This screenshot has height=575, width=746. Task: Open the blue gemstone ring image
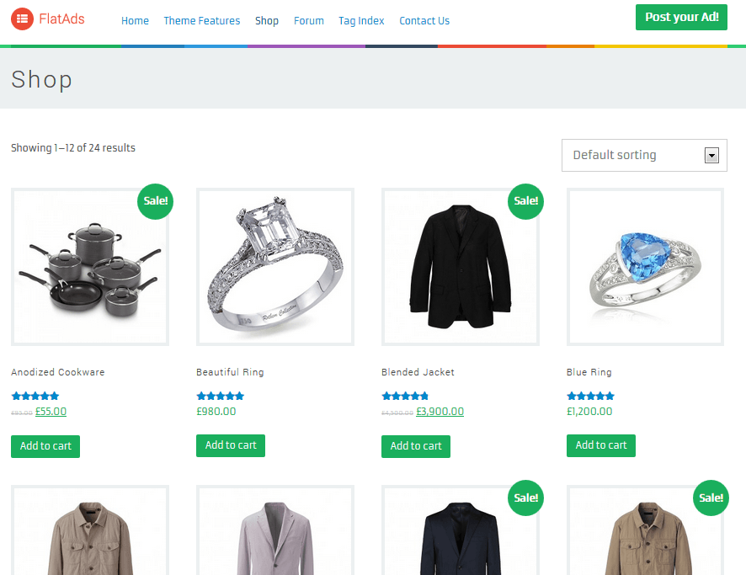point(645,267)
